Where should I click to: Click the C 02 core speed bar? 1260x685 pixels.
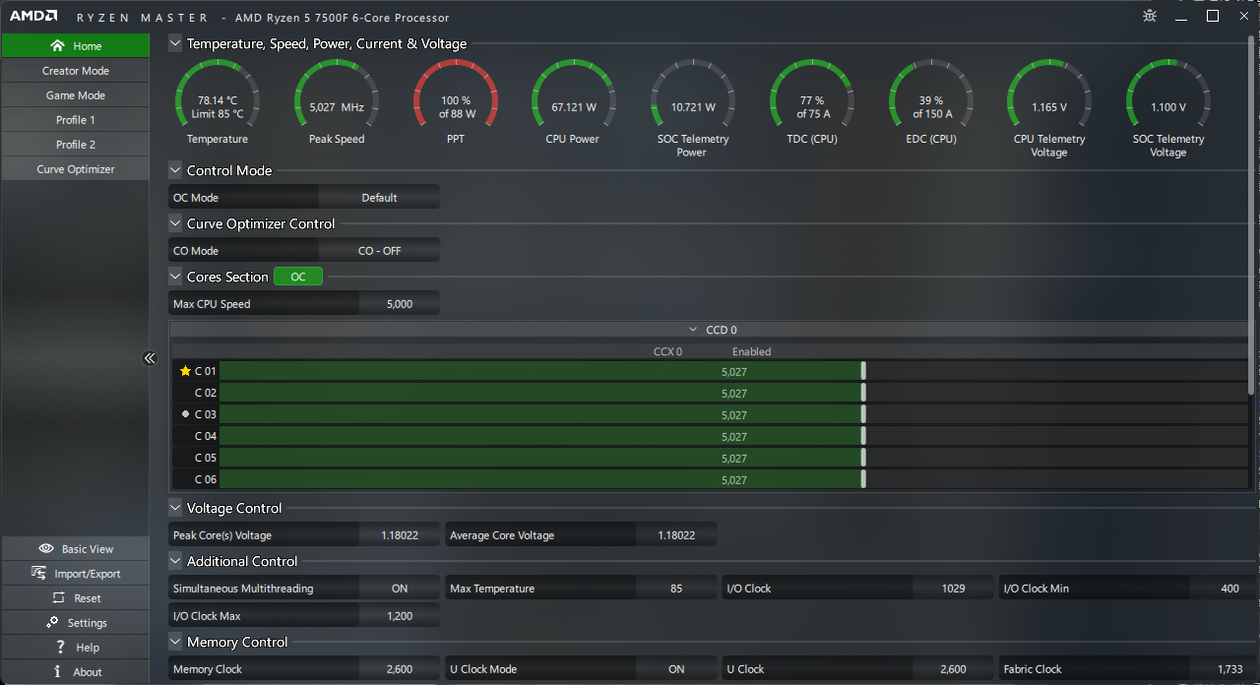(733, 393)
